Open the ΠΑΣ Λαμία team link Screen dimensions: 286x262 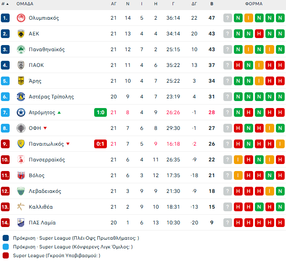point(42,223)
